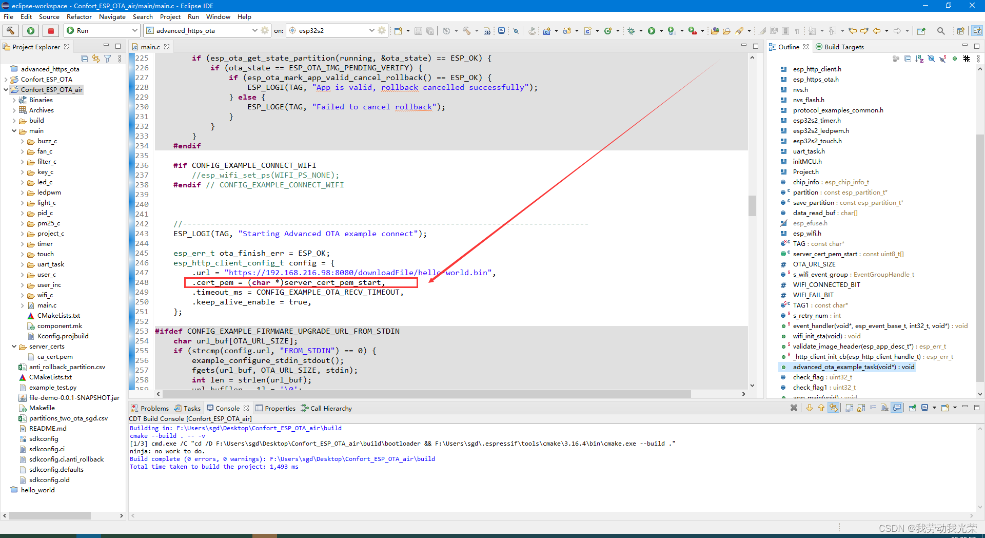Click the editor vertical scrollbar thumb
985x538 pixels.
point(752,206)
